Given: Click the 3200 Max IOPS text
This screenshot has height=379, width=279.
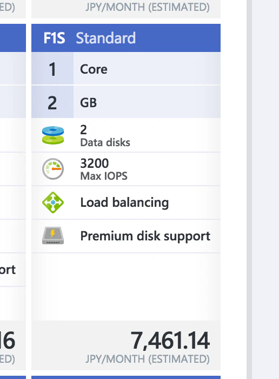Looking at the screenshot, I should pos(104,169).
